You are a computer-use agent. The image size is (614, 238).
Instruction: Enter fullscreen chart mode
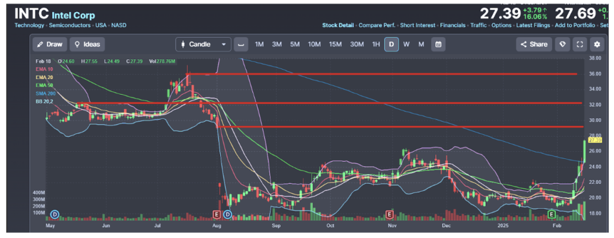580,44
